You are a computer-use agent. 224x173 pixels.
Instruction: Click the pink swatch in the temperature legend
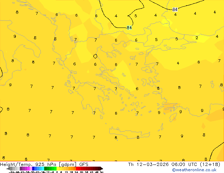31,168
